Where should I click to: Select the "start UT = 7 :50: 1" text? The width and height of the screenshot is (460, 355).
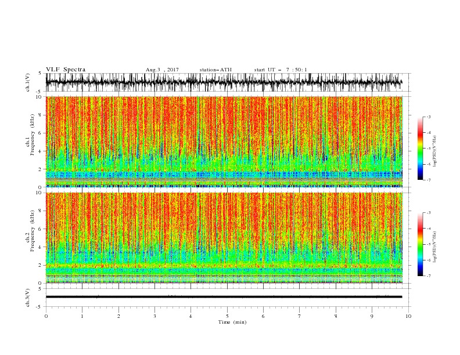[281, 70]
